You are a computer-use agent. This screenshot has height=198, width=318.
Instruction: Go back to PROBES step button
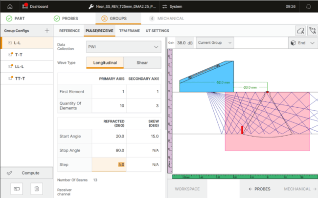click(259, 189)
